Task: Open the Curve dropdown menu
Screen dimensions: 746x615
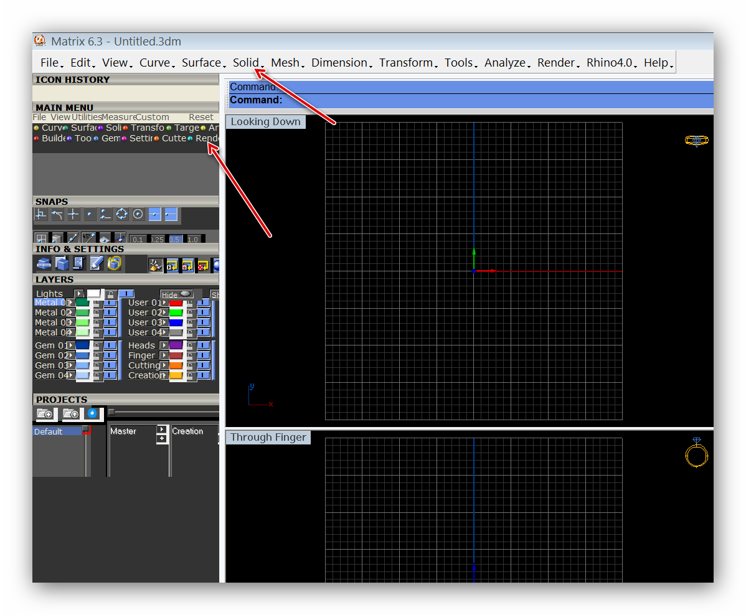Action: (x=157, y=63)
